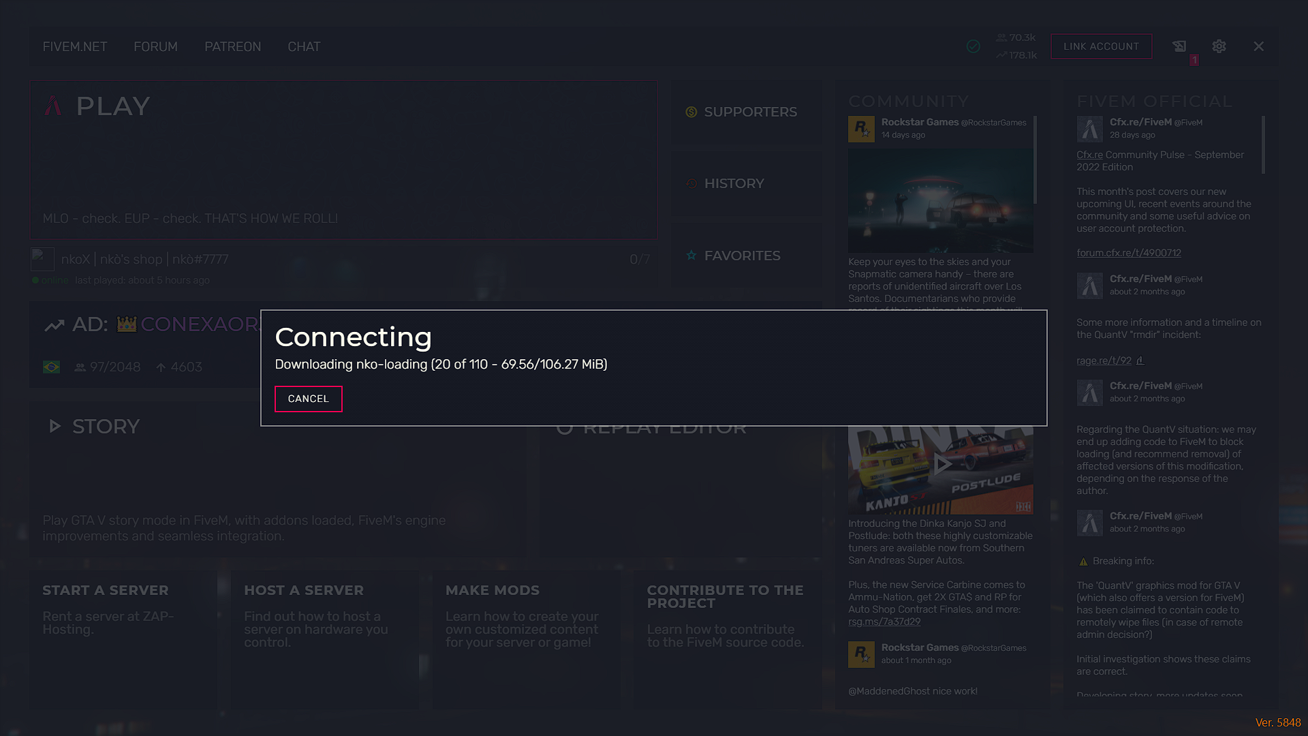Click the version label Ver. 5848
Viewport: 1308px width, 736px height.
coord(1278,722)
